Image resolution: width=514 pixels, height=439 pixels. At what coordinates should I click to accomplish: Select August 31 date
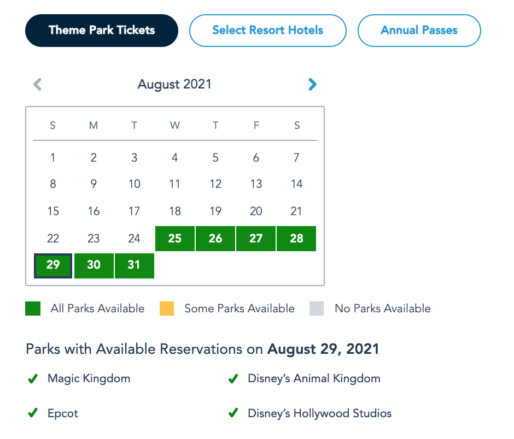(135, 265)
